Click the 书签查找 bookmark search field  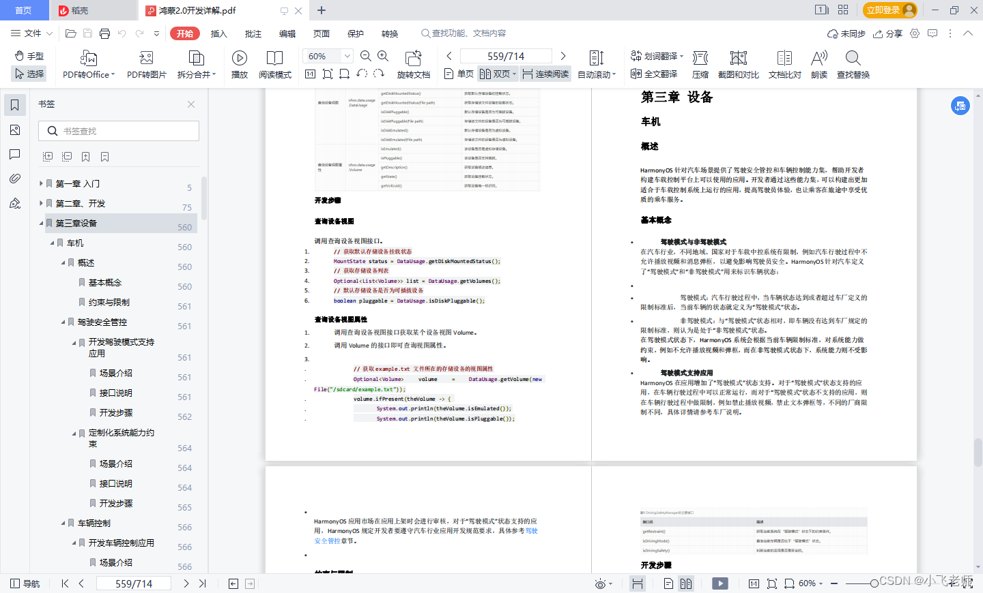[x=119, y=131]
